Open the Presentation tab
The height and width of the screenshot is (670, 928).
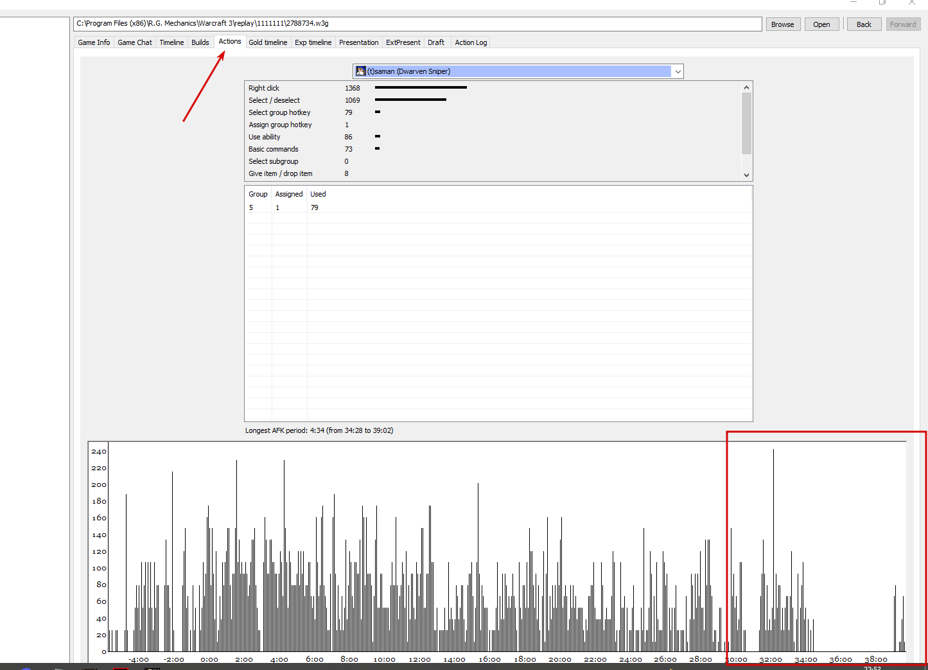click(358, 42)
